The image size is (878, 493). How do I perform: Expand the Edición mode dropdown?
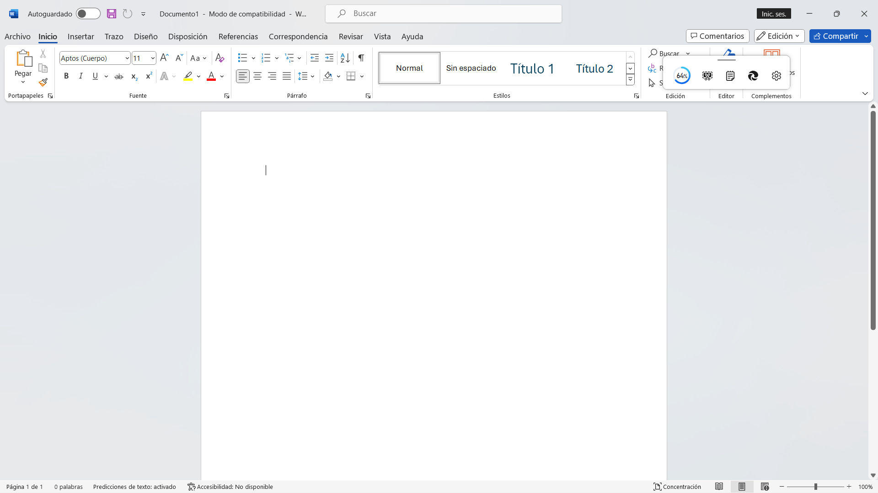pyautogui.click(x=779, y=36)
